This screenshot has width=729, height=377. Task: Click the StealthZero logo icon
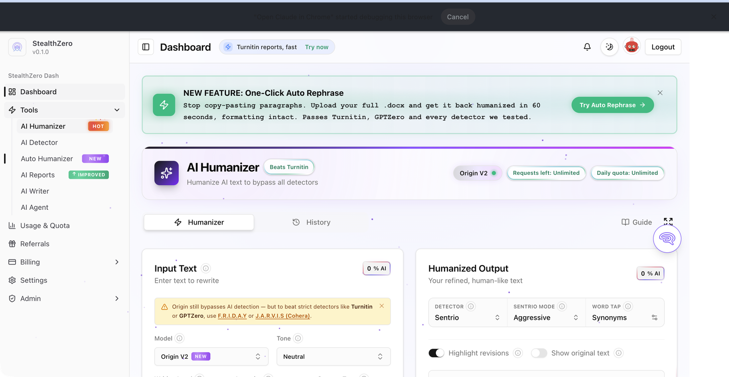17,47
